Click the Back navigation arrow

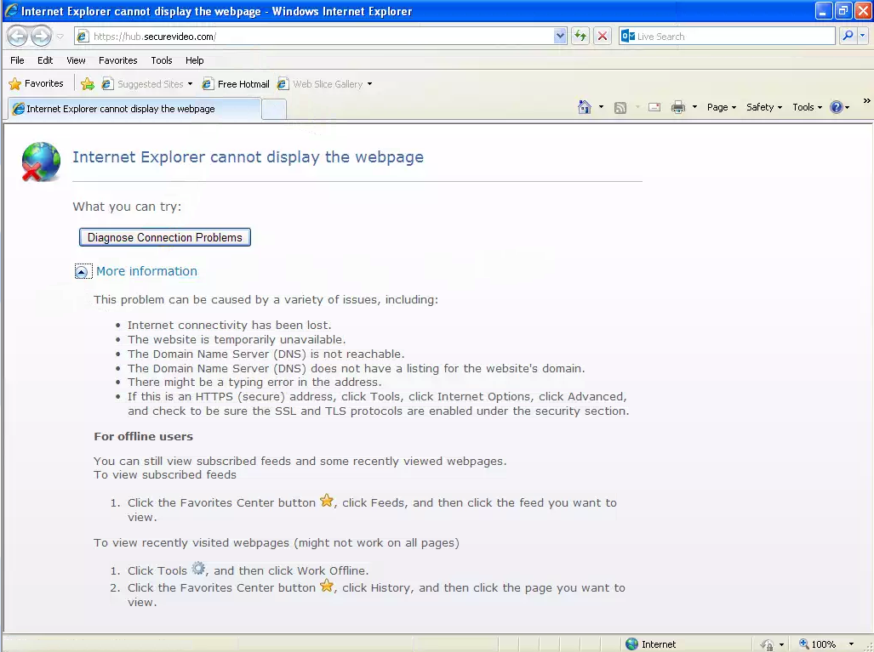point(17,36)
